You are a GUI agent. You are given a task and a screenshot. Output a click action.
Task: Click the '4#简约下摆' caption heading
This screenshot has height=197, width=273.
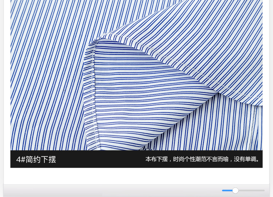(x=36, y=159)
